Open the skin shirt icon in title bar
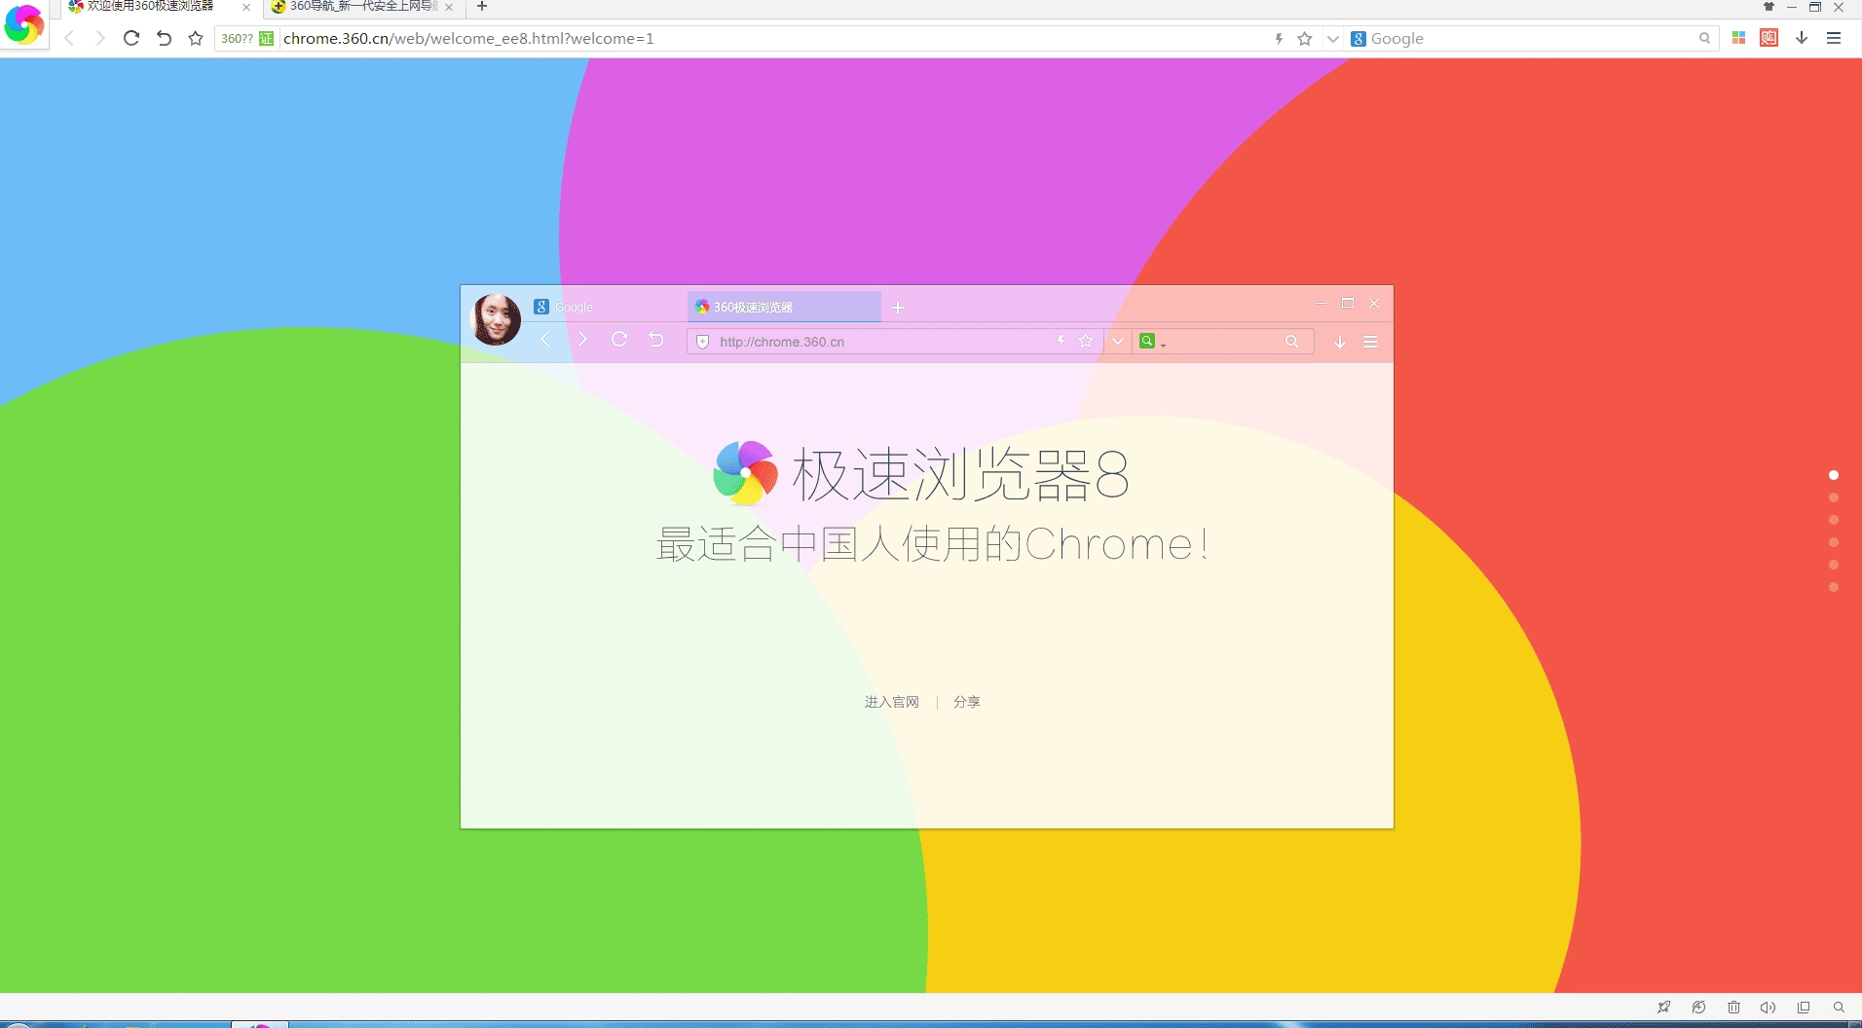Viewport: 1862px width, 1028px height. click(x=1769, y=7)
